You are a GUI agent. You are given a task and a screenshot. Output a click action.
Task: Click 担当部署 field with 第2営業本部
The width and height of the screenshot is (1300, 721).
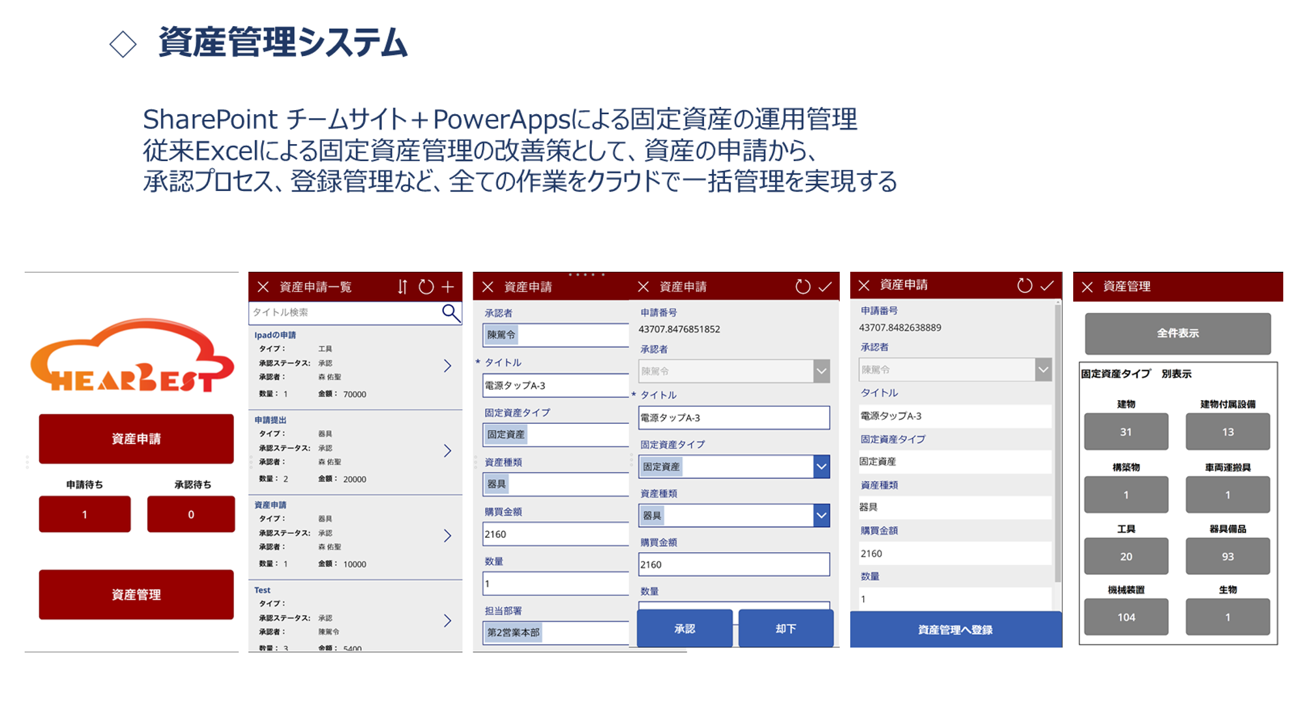click(555, 632)
